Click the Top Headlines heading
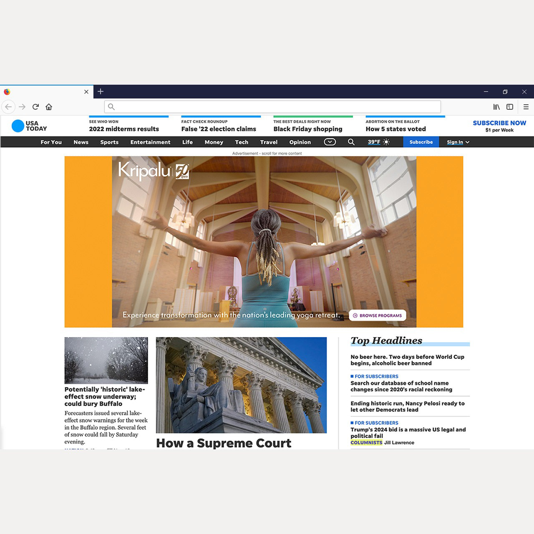Image resolution: width=534 pixels, height=534 pixels. pyautogui.click(x=386, y=340)
